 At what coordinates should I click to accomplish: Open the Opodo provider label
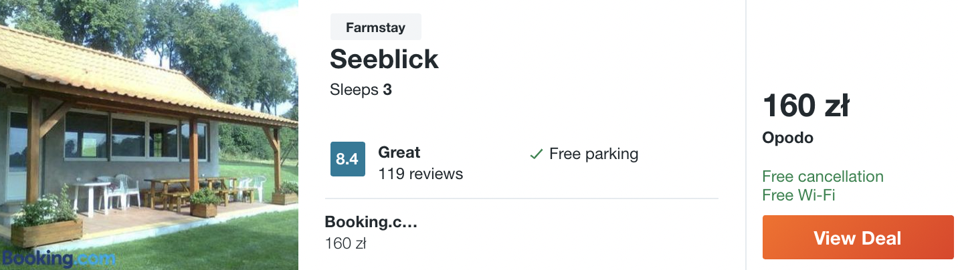point(787,138)
